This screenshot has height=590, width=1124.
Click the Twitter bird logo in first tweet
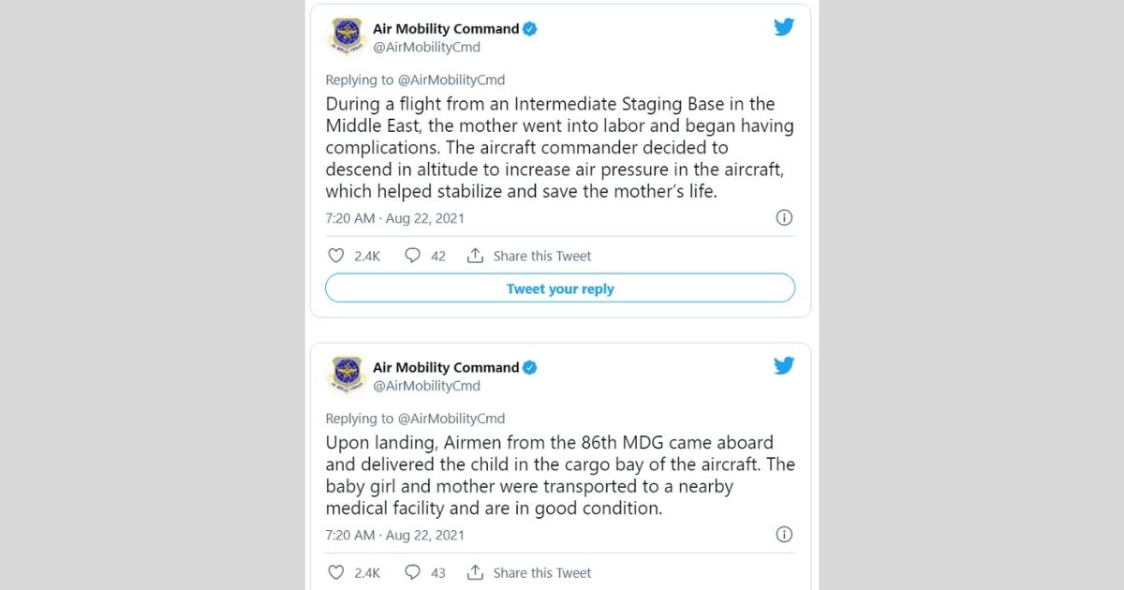pyautogui.click(x=784, y=28)
